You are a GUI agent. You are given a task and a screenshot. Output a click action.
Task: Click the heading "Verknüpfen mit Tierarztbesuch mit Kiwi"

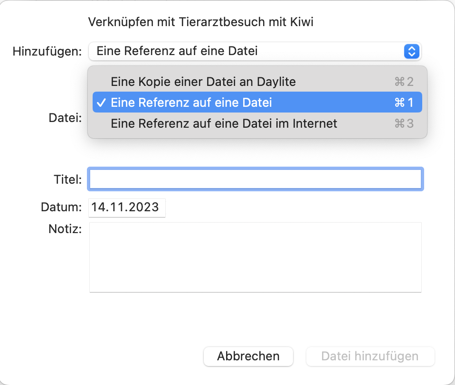click(201, 22)
